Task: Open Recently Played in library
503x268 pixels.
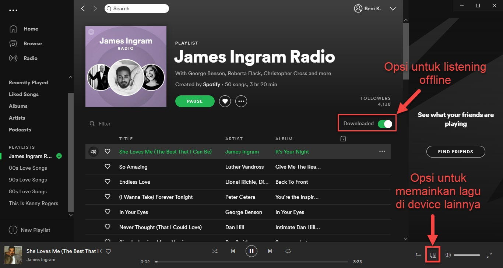Action: point(28,82)
